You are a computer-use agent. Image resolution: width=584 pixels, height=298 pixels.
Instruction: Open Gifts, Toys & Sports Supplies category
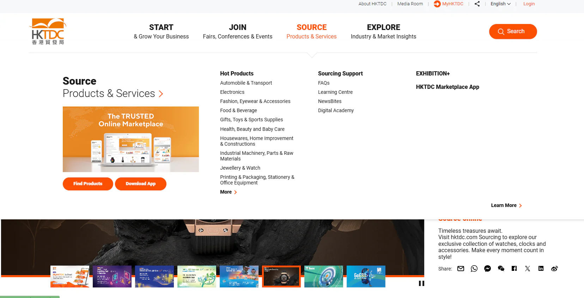click(251, 120)
